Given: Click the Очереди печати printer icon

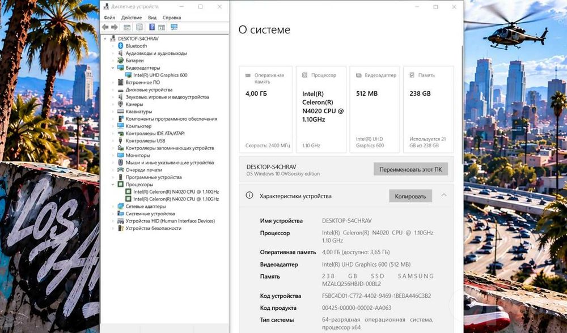Looking at the screenshot, I should [x=121, y=170].
